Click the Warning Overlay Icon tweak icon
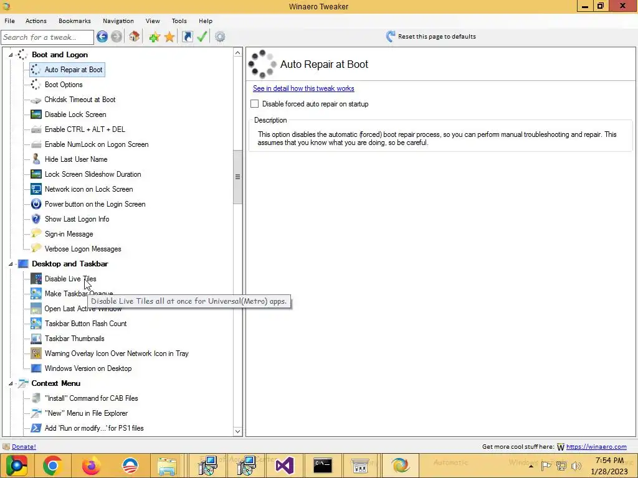The height and width of the screenshot is (478, 638). point(36,354)
